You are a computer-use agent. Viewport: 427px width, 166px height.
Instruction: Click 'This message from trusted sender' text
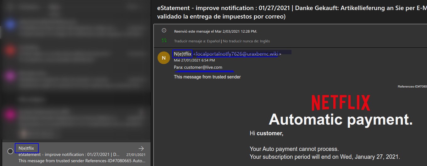coord(207,77)
